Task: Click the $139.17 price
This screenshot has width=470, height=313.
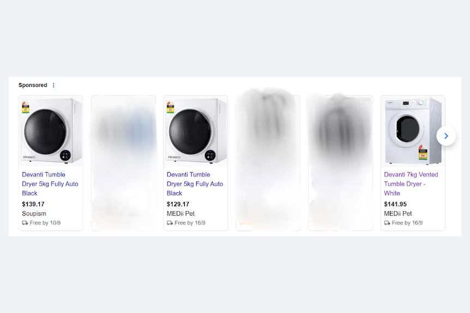Action: coord(33,204)
